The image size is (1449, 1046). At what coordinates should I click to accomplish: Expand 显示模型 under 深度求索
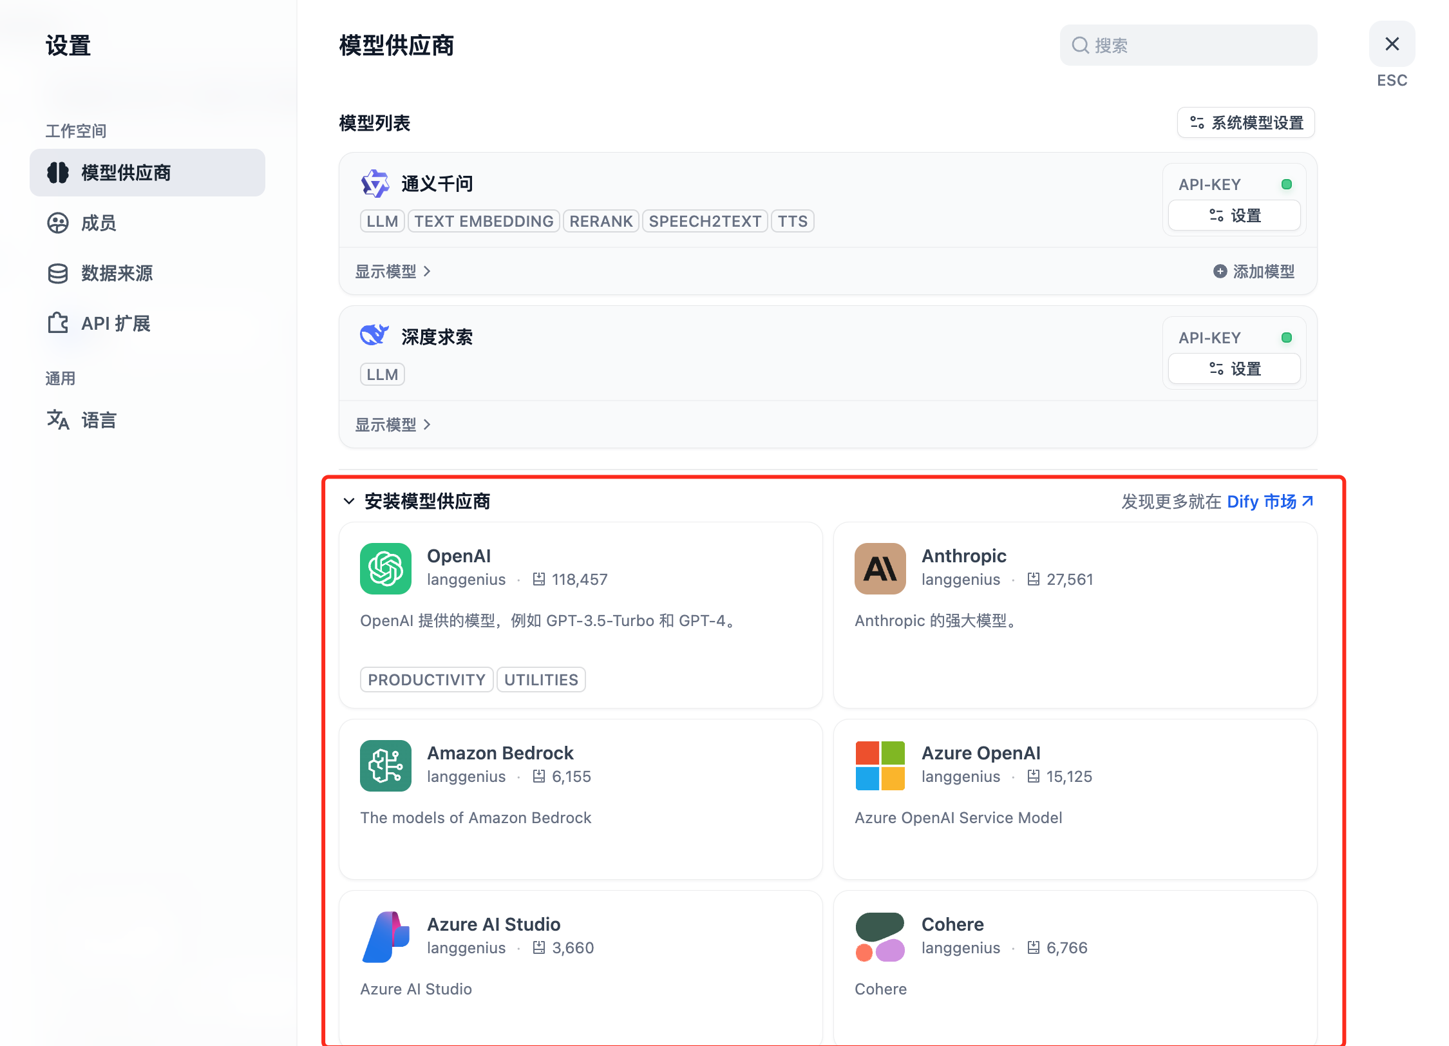pos(393,425)
